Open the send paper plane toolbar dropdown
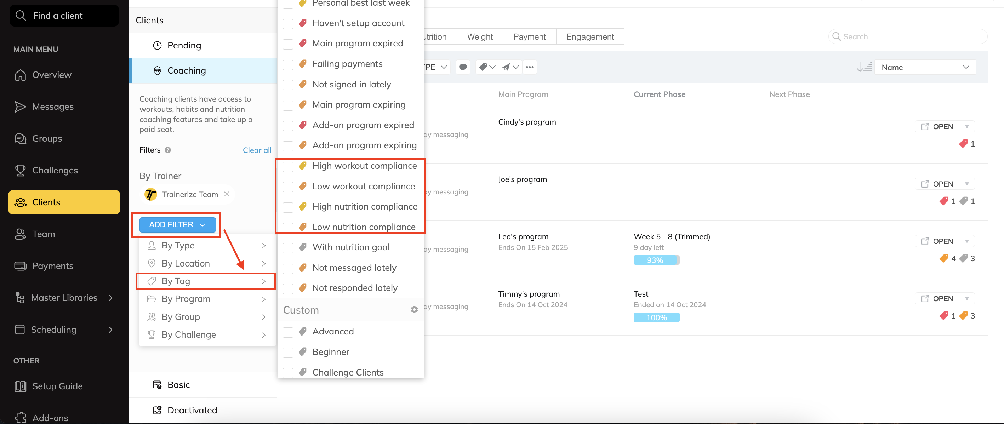1004x424 pixels. [x=510, y=67]
